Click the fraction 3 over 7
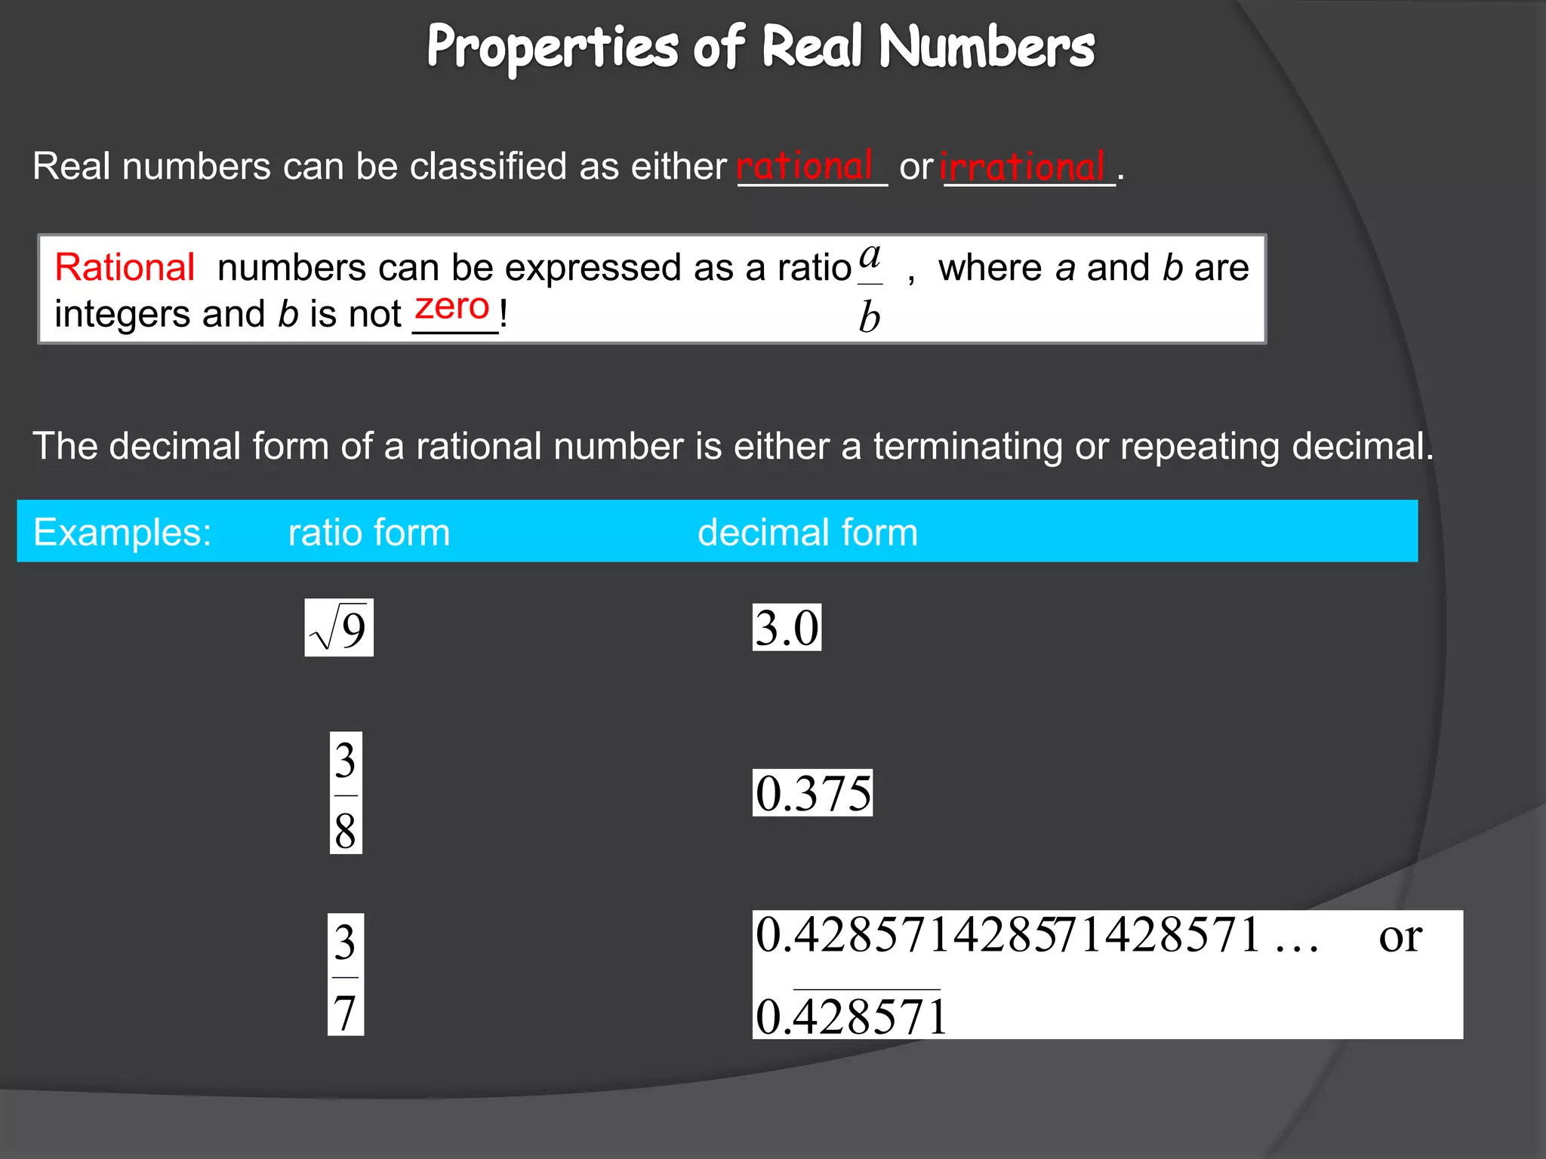 click(x=346, y=974)
